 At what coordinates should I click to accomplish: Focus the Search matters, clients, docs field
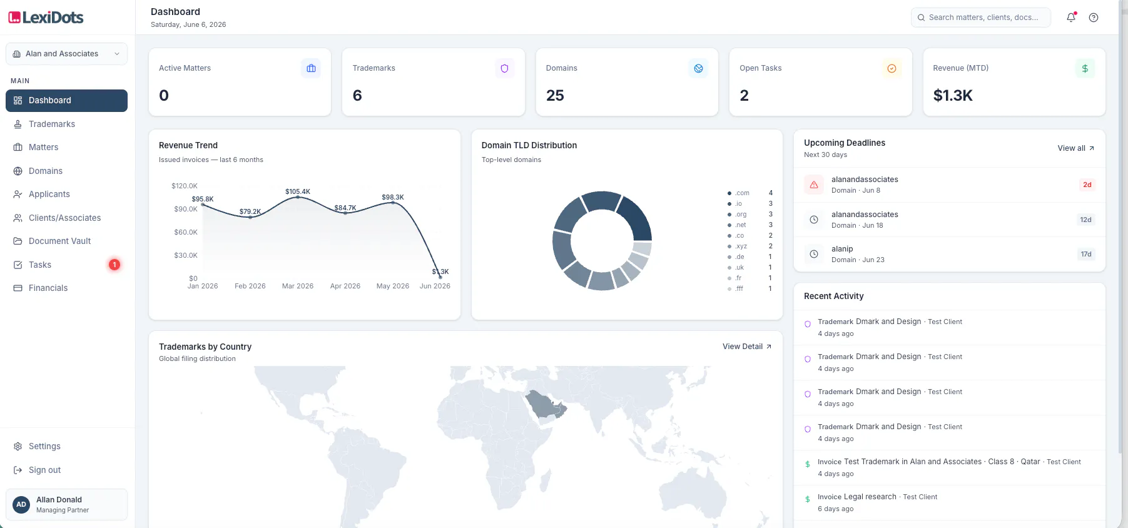(x=981, y=18)
